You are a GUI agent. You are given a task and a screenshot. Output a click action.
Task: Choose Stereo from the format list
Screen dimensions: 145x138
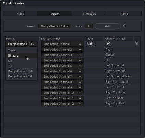(x=22, y=50)
